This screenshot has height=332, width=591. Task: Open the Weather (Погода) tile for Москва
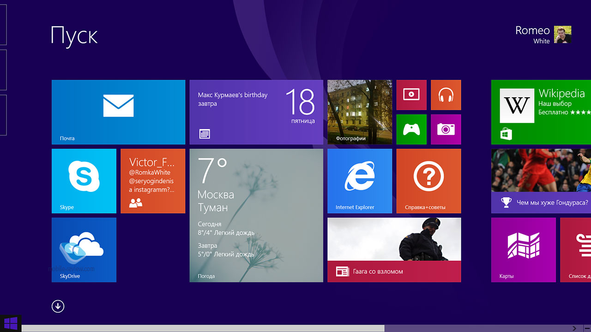256,215
